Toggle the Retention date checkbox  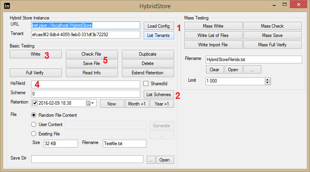(35, 103)
